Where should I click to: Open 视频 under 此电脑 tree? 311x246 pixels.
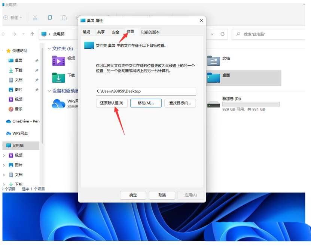click(18, 155)
